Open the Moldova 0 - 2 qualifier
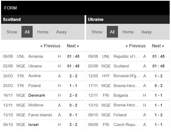Image resolution: width=171 pixels, height=133 pixels. pos(35,105)
